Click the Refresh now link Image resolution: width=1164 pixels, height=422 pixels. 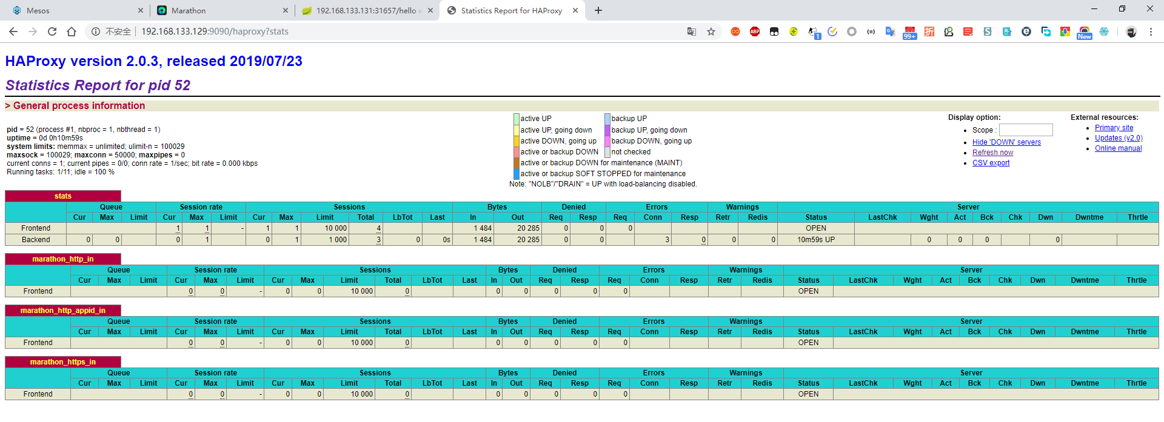[992, 153]
